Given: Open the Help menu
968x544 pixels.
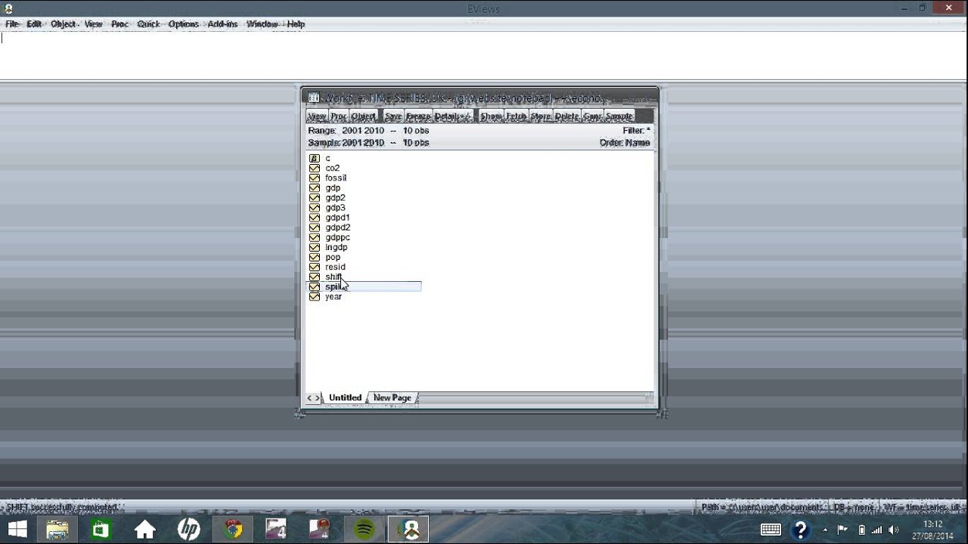Looking at the screenshot, I should click(x=296, y=24).
